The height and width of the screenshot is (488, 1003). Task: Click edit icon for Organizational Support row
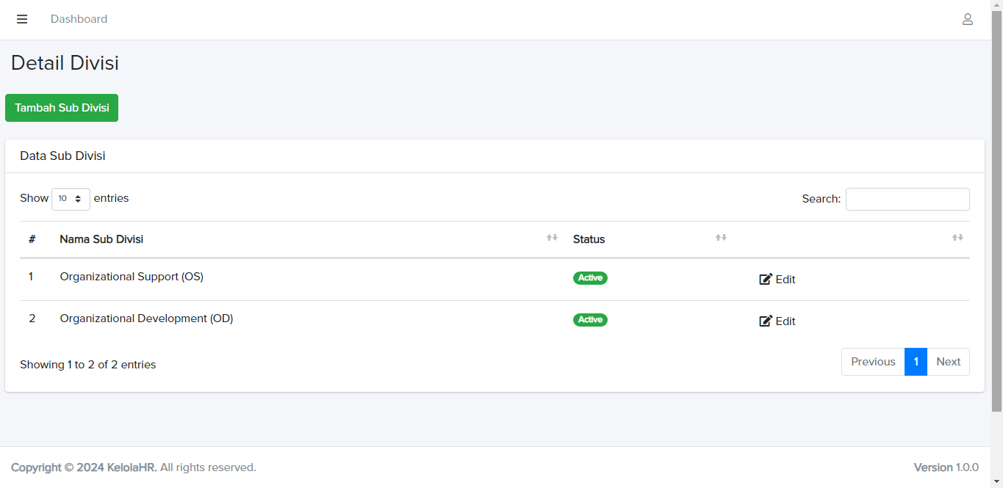pyautogui.click(x=766, y=280)
